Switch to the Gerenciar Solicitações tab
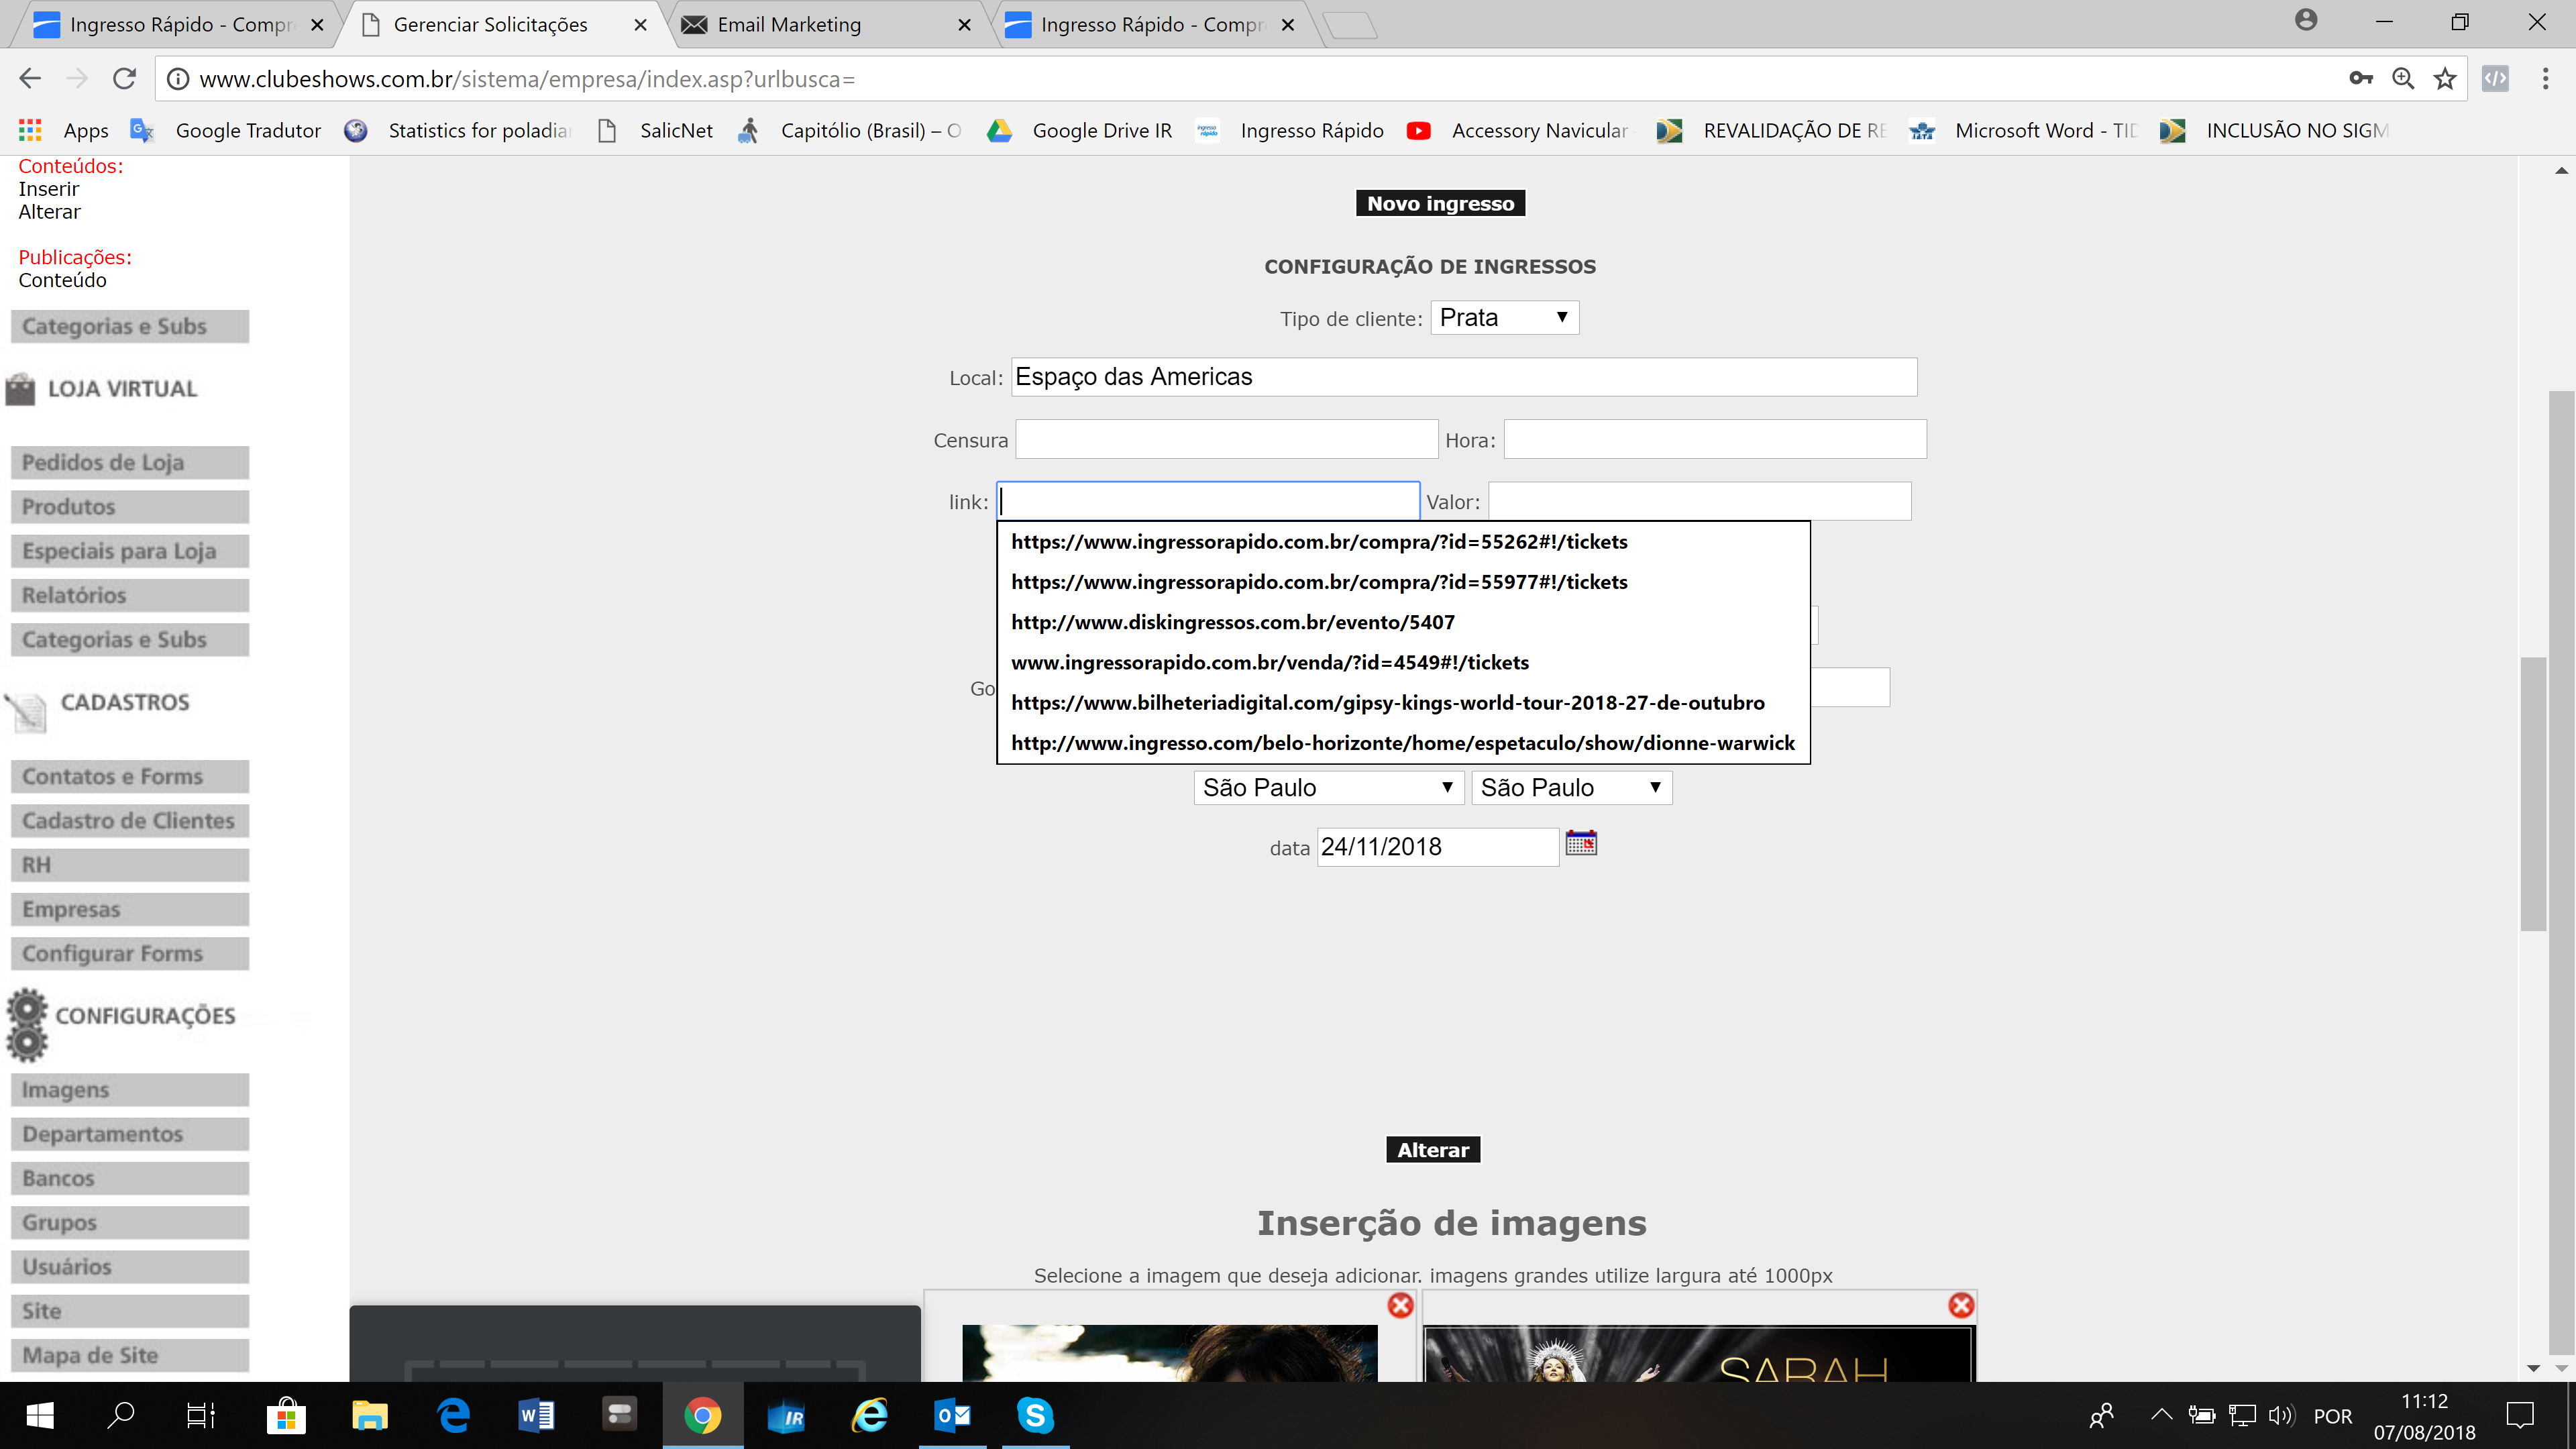This screenshot has height=1449, width=2576. point(490,24)
